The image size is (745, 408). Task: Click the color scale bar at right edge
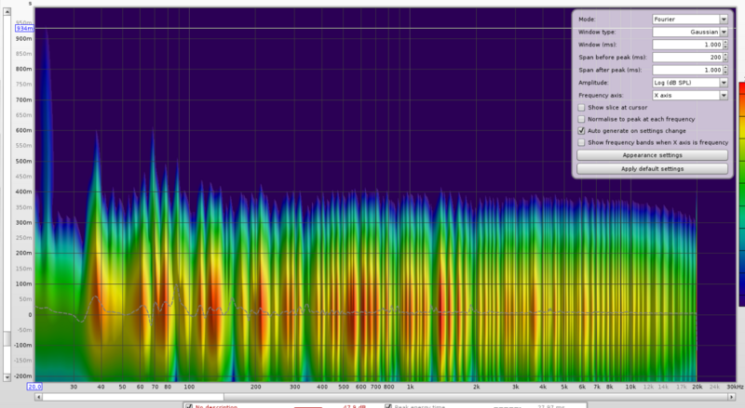coord(741,186)
